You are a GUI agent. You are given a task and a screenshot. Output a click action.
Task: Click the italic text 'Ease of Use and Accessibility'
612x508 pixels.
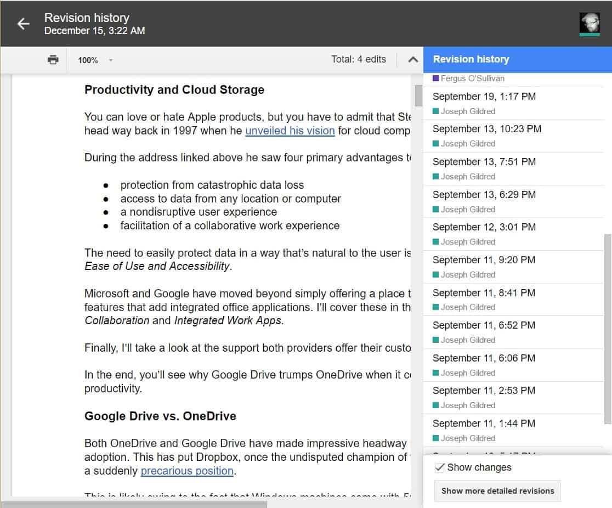[157, 266]
